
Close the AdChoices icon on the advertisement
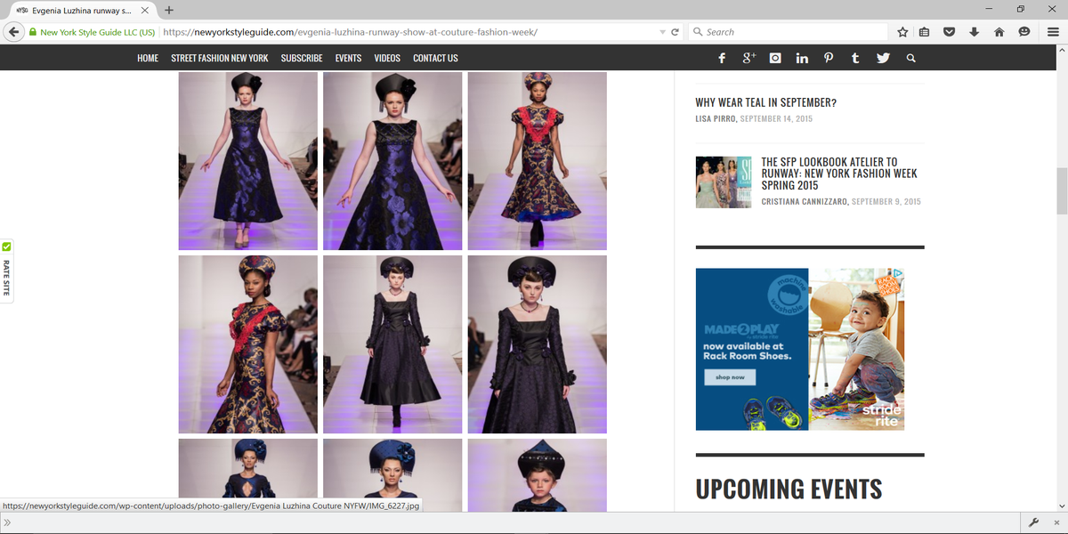pos(898,274)
